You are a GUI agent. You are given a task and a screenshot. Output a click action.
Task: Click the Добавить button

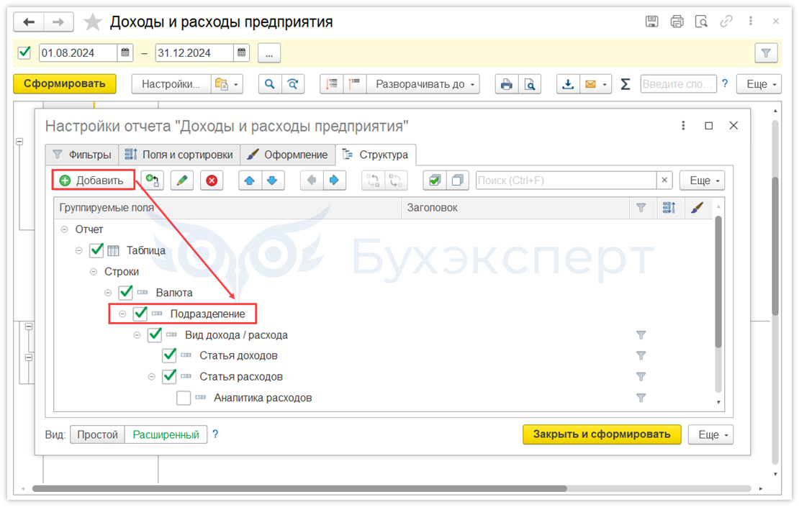(x=94, y=181)
